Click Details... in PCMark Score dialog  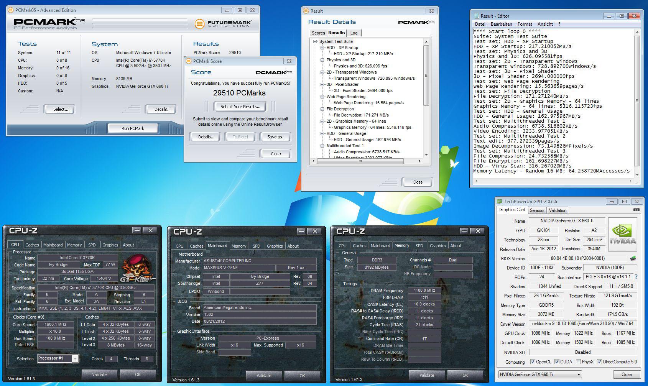click(206, 137)
